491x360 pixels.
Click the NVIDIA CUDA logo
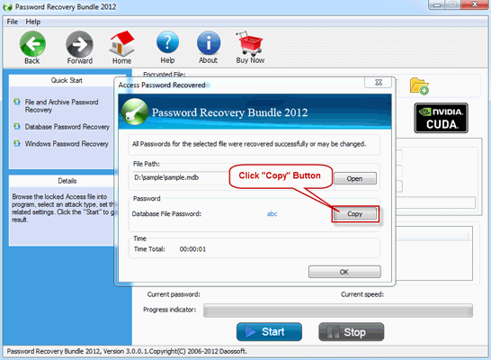441,118
